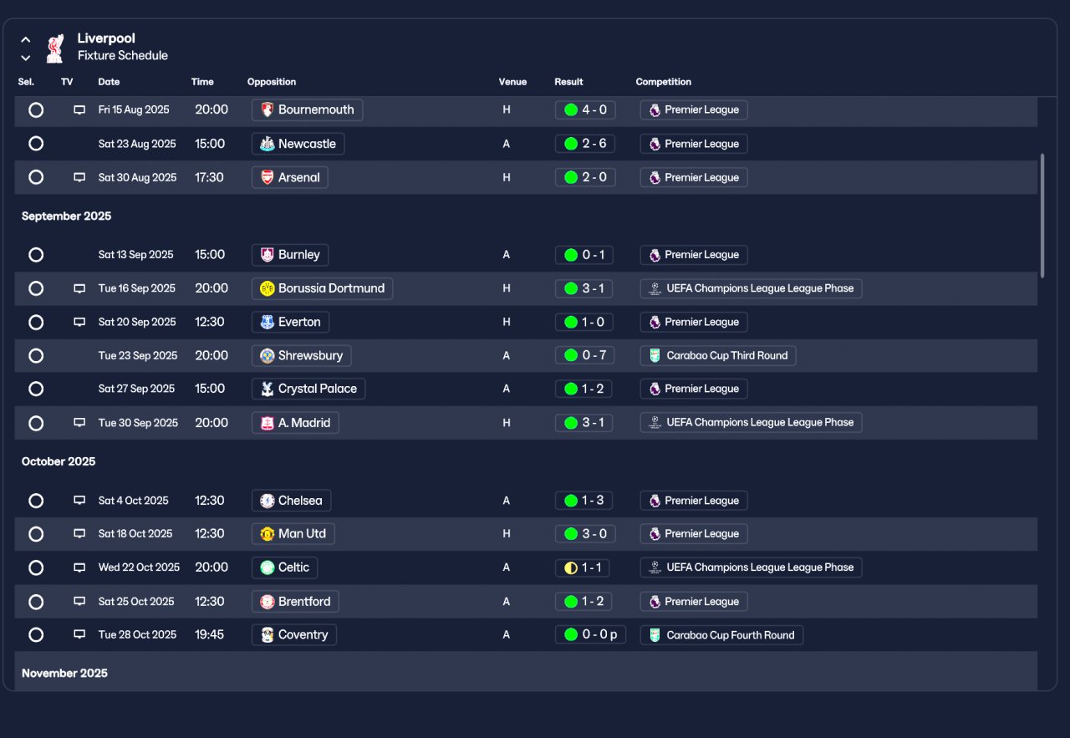Open the Celtic opposition team
This screenshot has width=1070, height=738.
point(284,567)
